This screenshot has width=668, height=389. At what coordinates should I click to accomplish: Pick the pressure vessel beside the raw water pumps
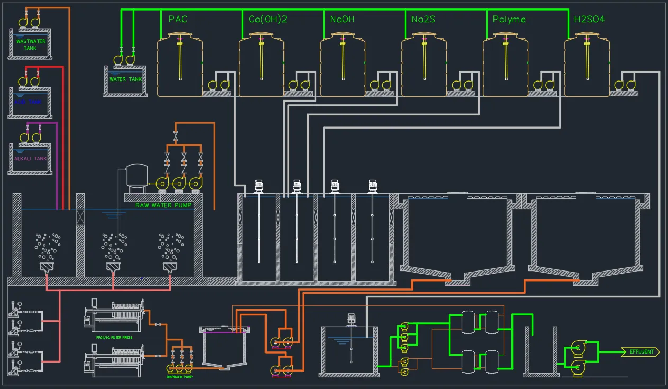(137, 177)
